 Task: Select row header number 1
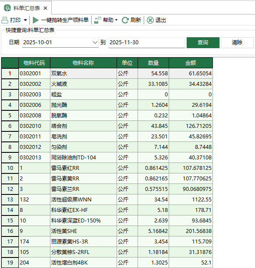point(10,74)
